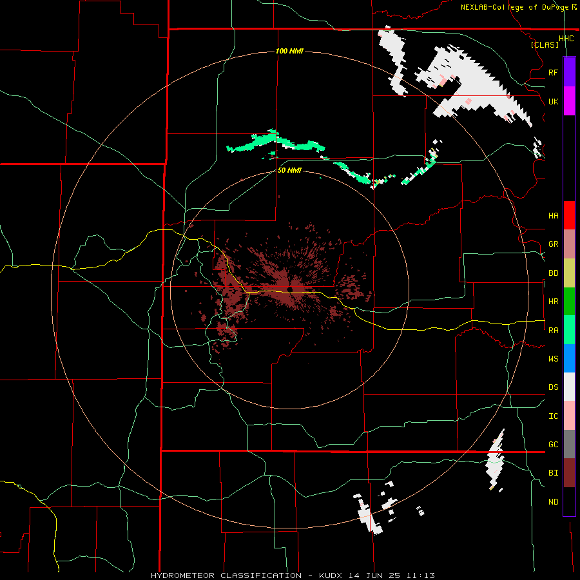This screenshot has height=580, width=580.
Task: Click the IC pink legend swatch
Action: pyautogui.click(x=569, y=416)
